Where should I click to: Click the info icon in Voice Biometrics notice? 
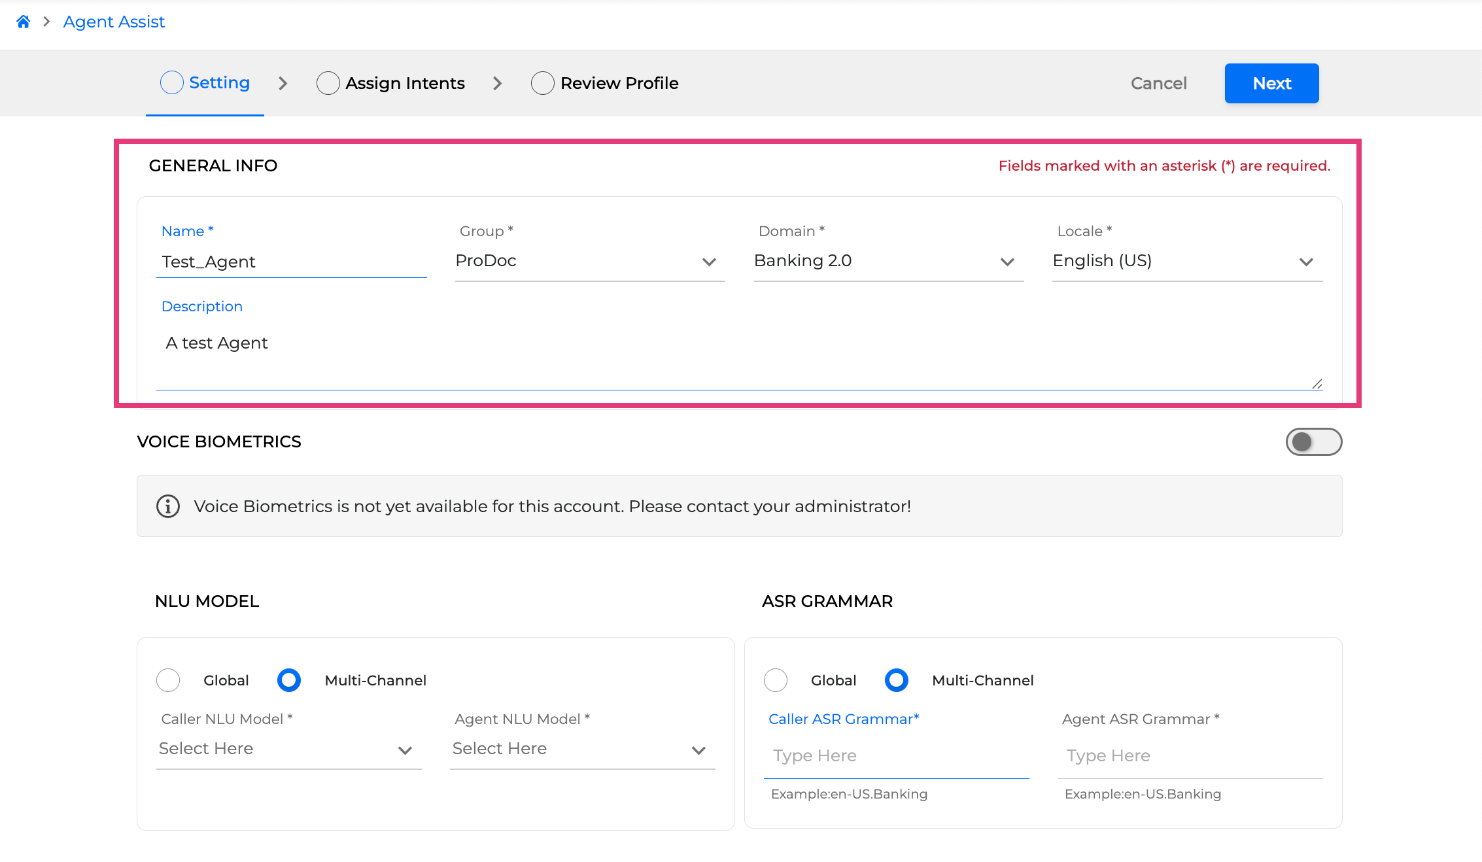click(x=168, y=506)
